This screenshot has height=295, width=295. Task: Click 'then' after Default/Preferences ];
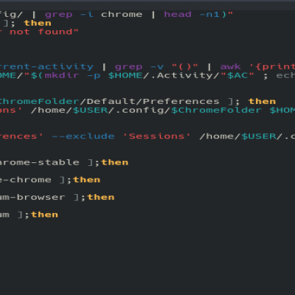point(262,101)
